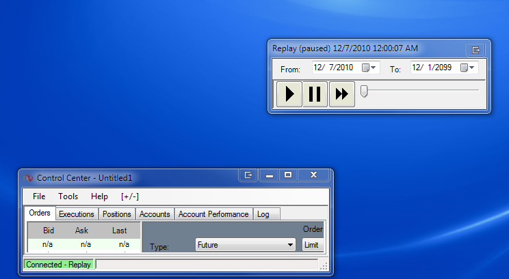Close the Control Center window
Viewport: 509px width, 279px height.
(x=313, y=175)
